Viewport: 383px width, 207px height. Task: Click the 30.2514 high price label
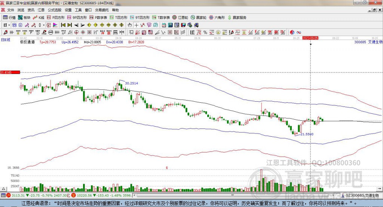click(x=131, y=83)
